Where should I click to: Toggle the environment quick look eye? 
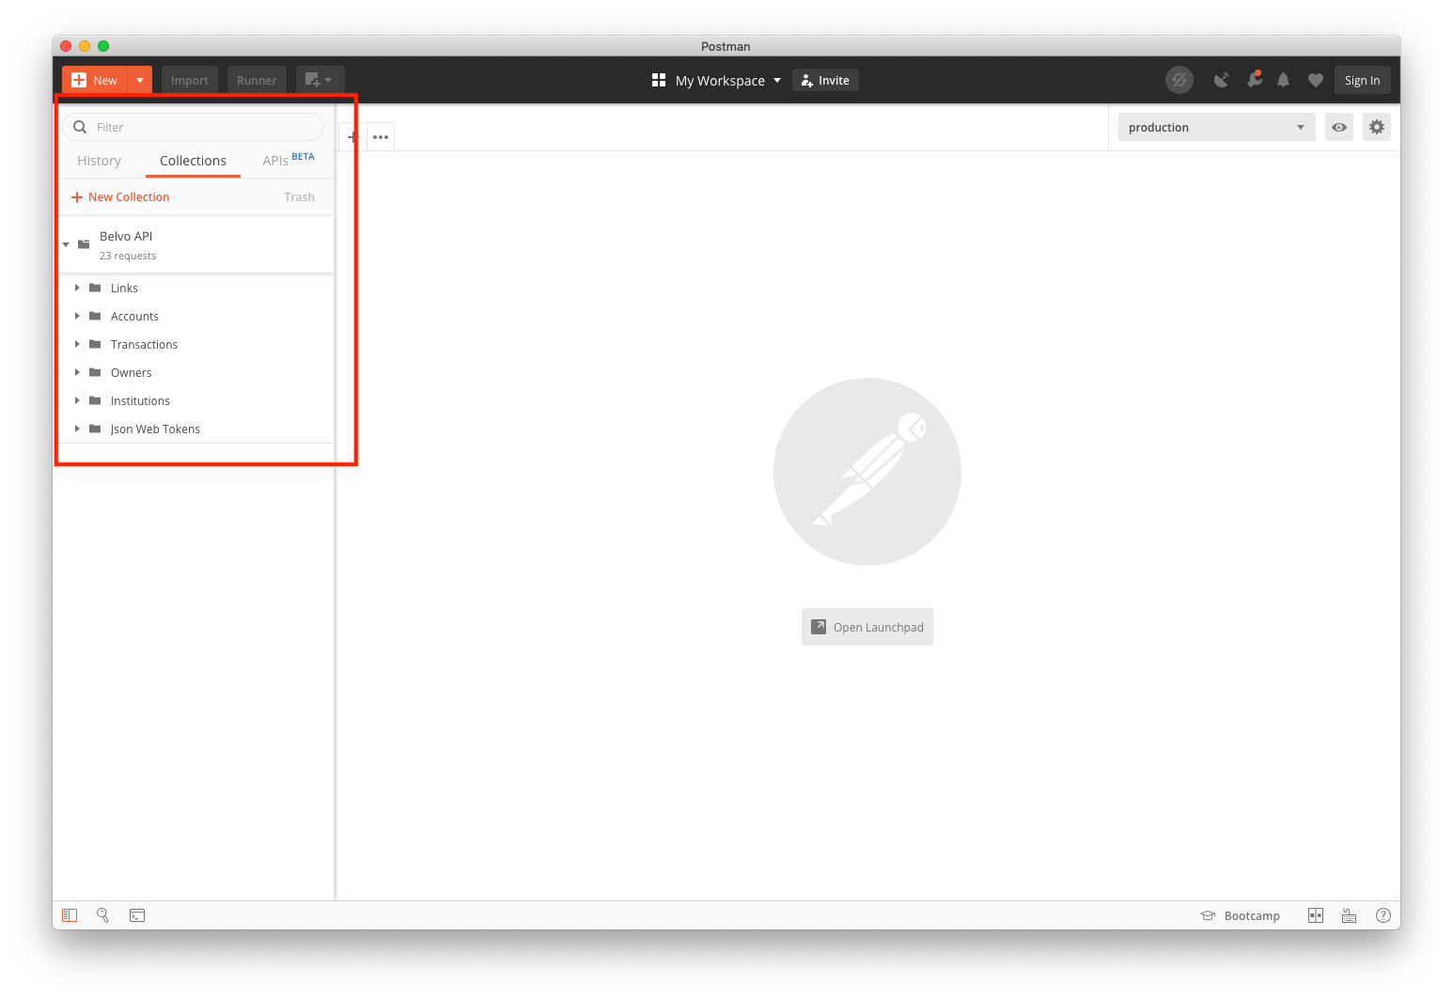coord(1339,127)
